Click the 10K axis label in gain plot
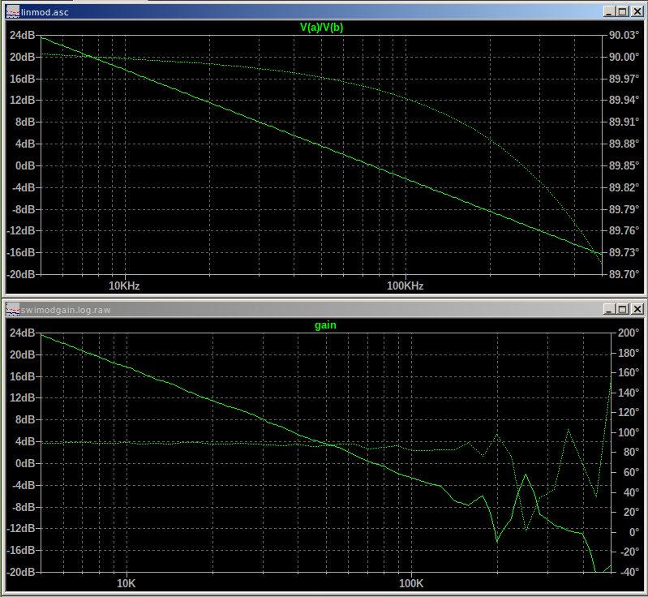Screen dimensions: 648x597 pos(126,583)
